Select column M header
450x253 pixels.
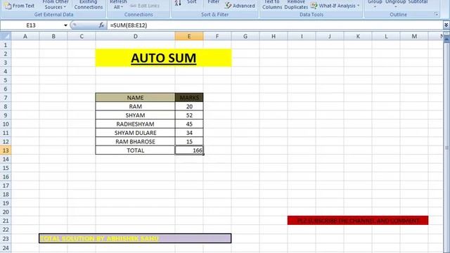click(414, 36)
